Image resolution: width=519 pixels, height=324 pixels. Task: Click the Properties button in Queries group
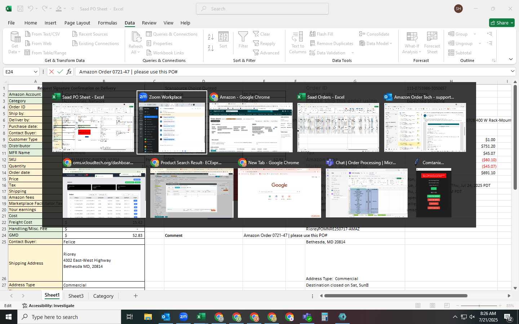159,44
